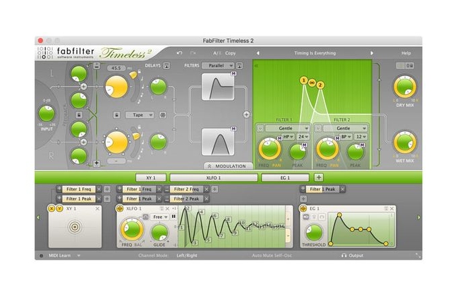Open the XLFO Free sync dropdown
453x296 pixels.
pos(160,217)
